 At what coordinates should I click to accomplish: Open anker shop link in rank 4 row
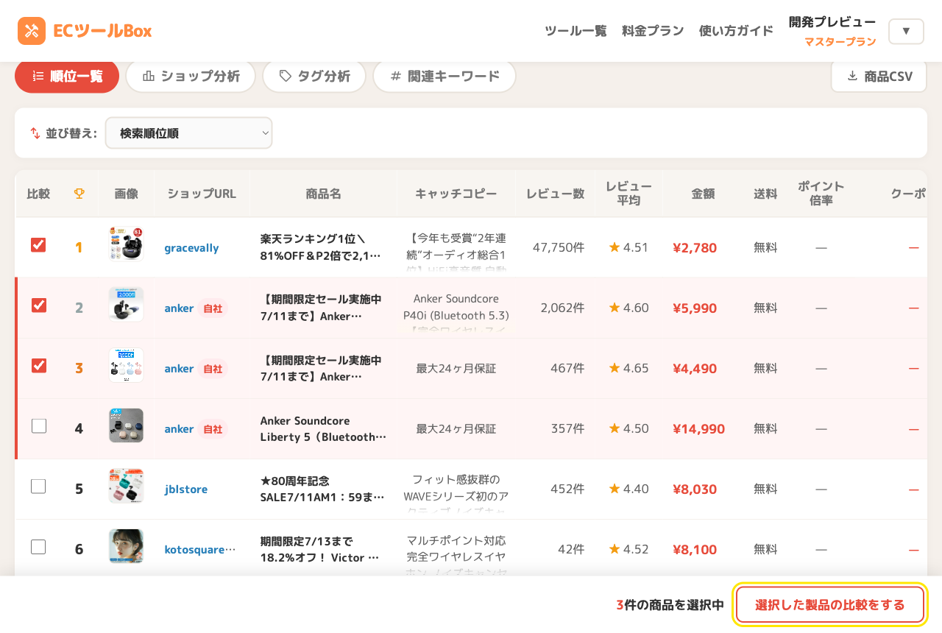pyautogui.click(x=179, y=429)
